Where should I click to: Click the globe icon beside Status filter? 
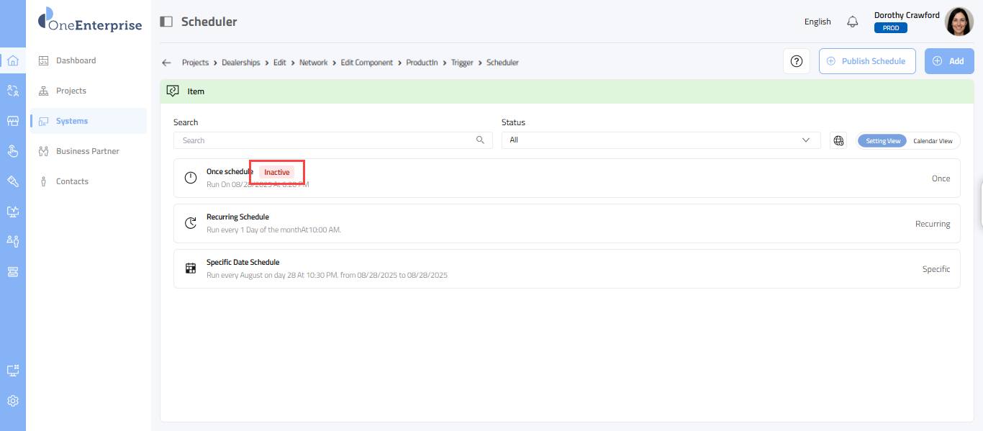(x=838, y=140)
